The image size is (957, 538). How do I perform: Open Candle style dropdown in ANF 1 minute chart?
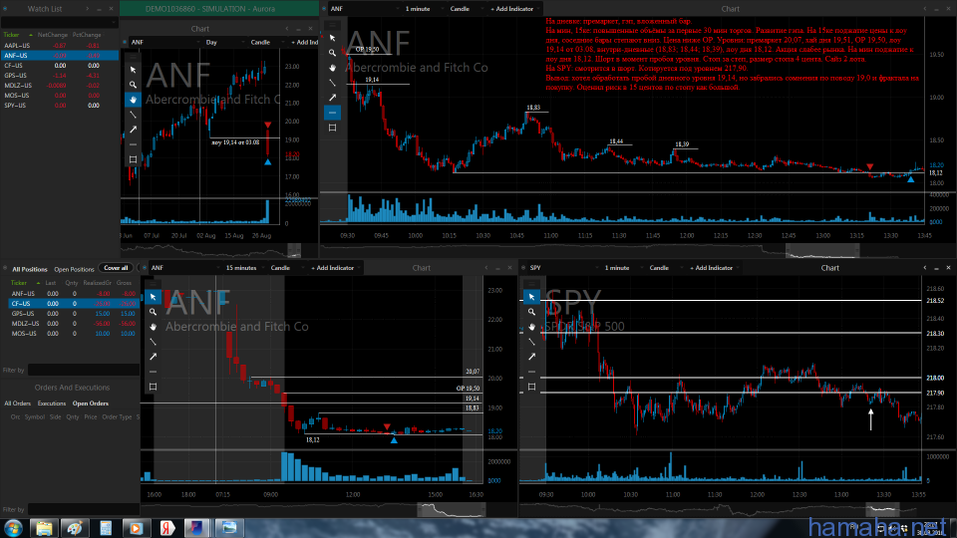pyautogui.click(x=467, y=9)
